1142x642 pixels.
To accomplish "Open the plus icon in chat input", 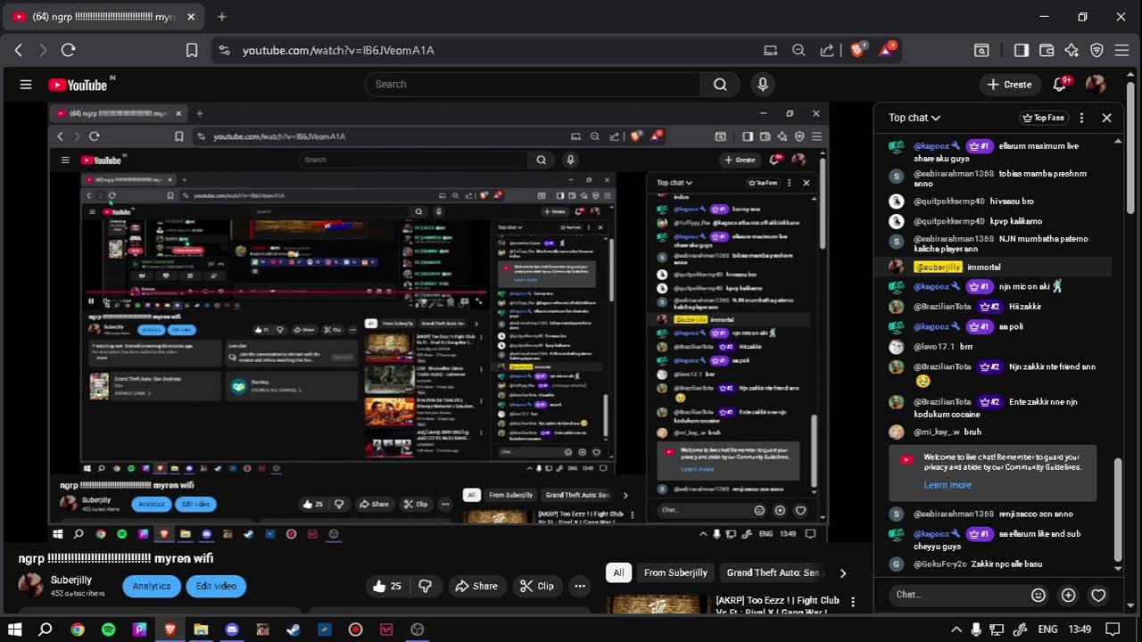I will click(1068, 595).
